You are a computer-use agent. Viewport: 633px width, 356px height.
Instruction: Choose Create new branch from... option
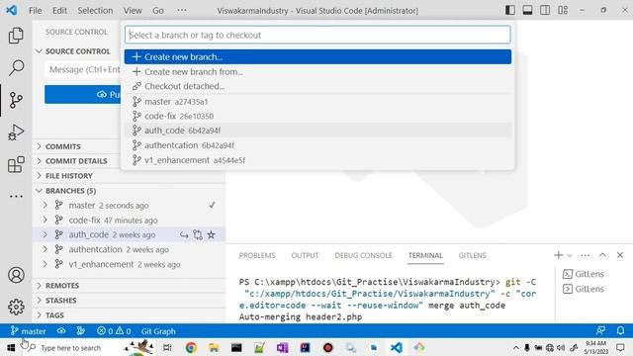coord(317,72)
